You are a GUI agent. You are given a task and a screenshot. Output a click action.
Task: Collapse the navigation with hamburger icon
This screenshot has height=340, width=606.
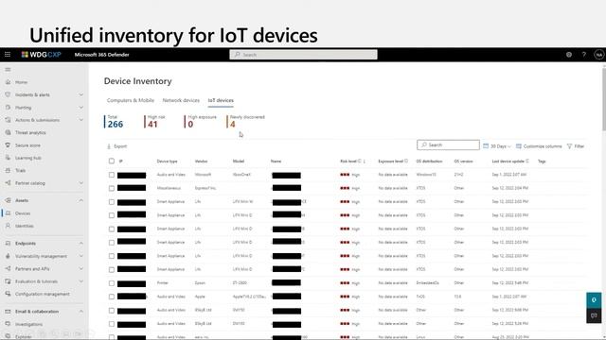[x=8, y=70]
